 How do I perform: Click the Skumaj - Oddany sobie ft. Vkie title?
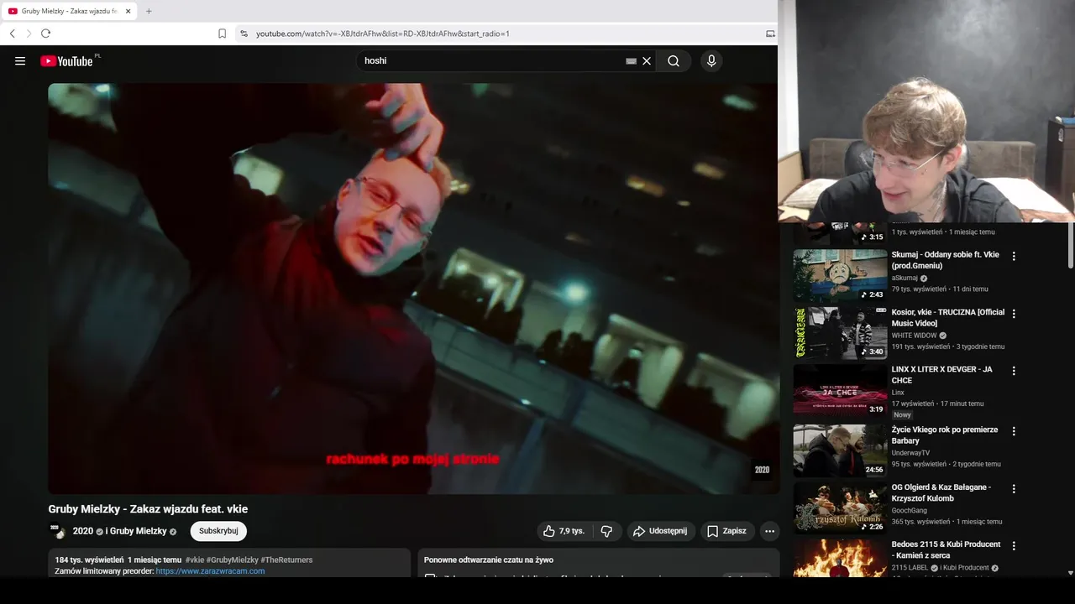(x=946, y=260)
